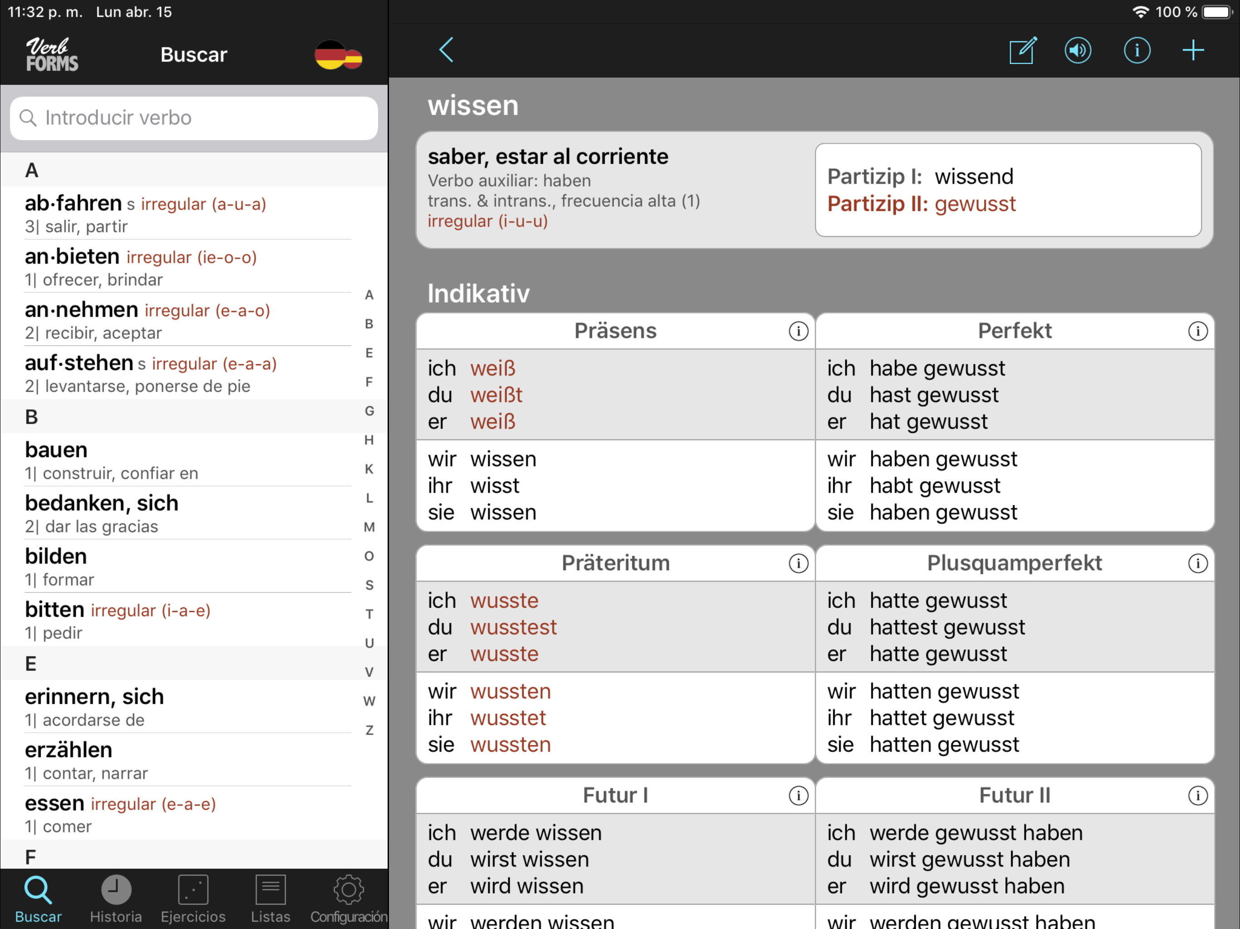Image resolution: width=1240 pixels, height=929 pixels.
Task: Jump to letter M in the alphabet index
Action: pyautogui.click(x=369, y=527)
